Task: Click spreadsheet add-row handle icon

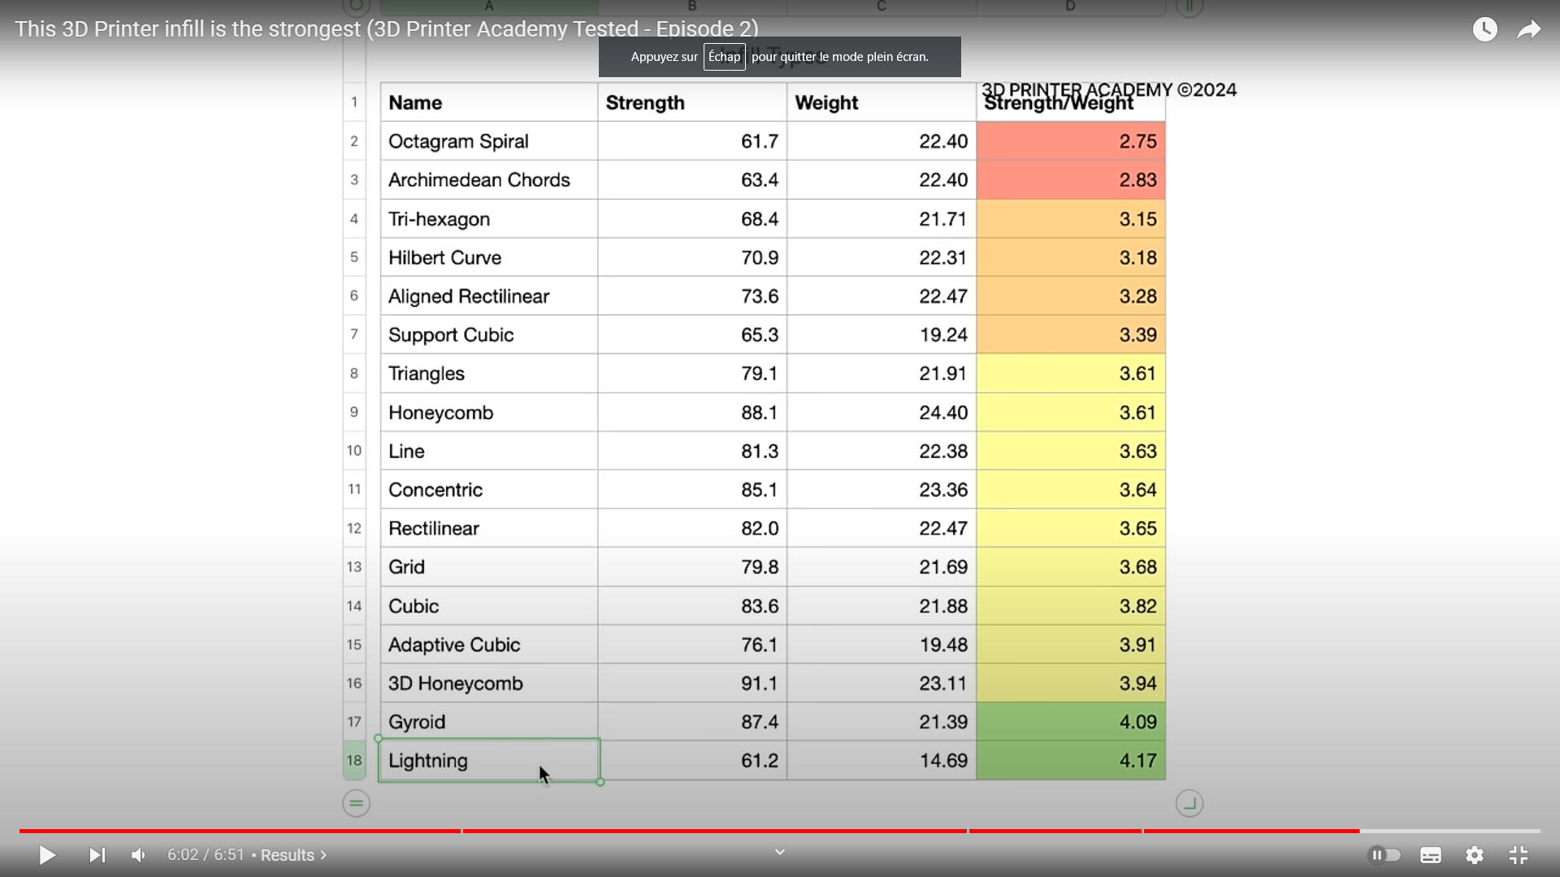Action: (x=356, y=804)
